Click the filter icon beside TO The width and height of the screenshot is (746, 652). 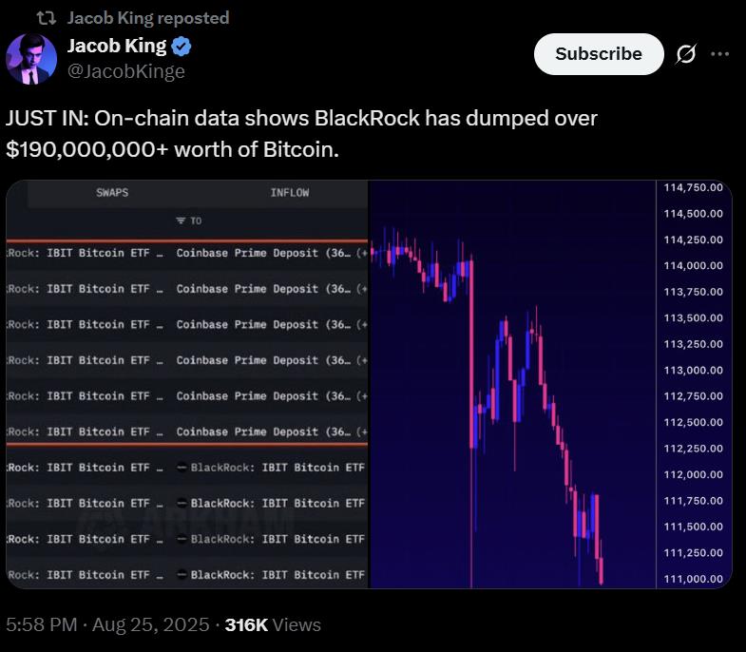click(x=181, y=221)
